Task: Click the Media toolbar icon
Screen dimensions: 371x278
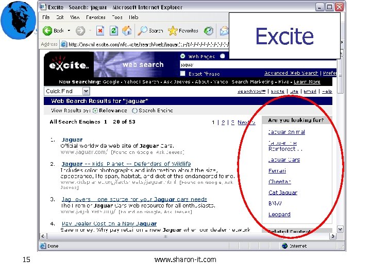Action: coord(209,31)
